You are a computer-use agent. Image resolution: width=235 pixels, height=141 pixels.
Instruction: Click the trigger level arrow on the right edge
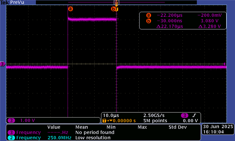(x=224, y=64)
